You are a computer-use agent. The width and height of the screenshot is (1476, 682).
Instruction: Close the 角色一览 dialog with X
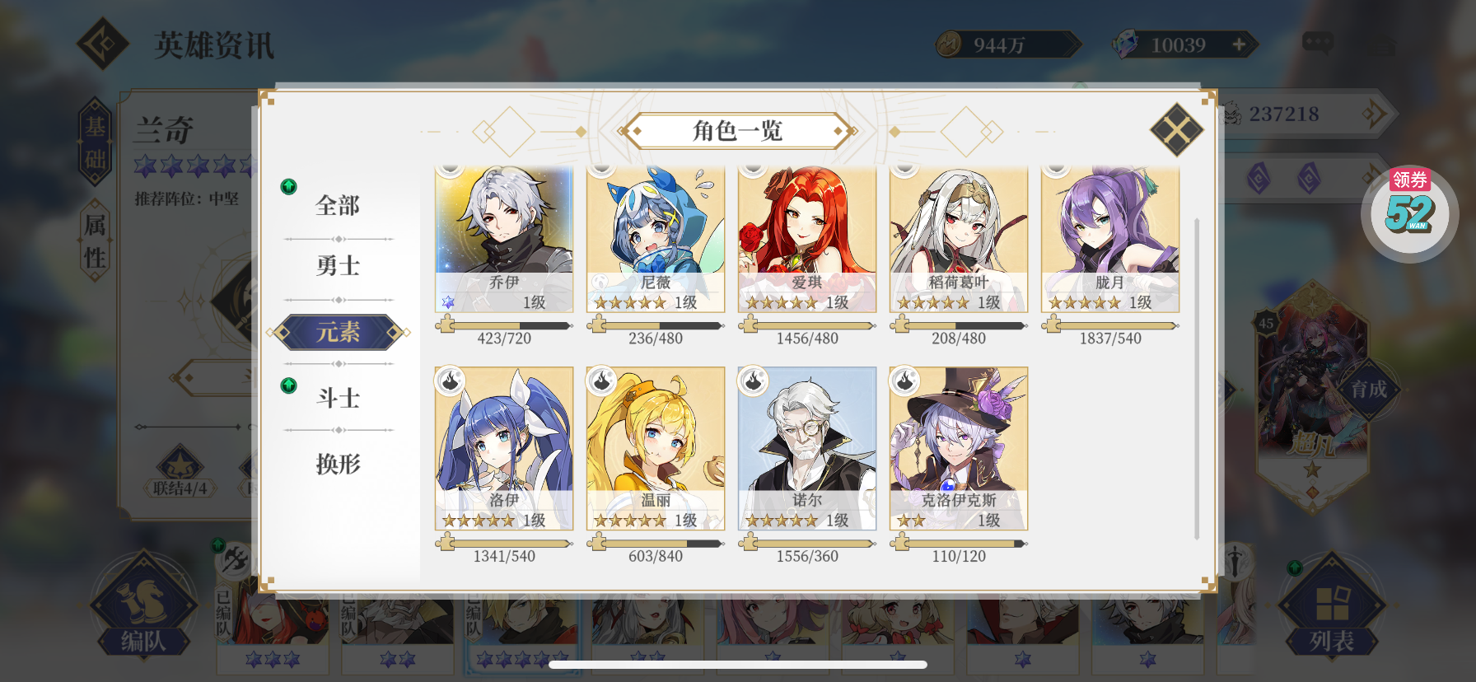(x=1176, y=130)
